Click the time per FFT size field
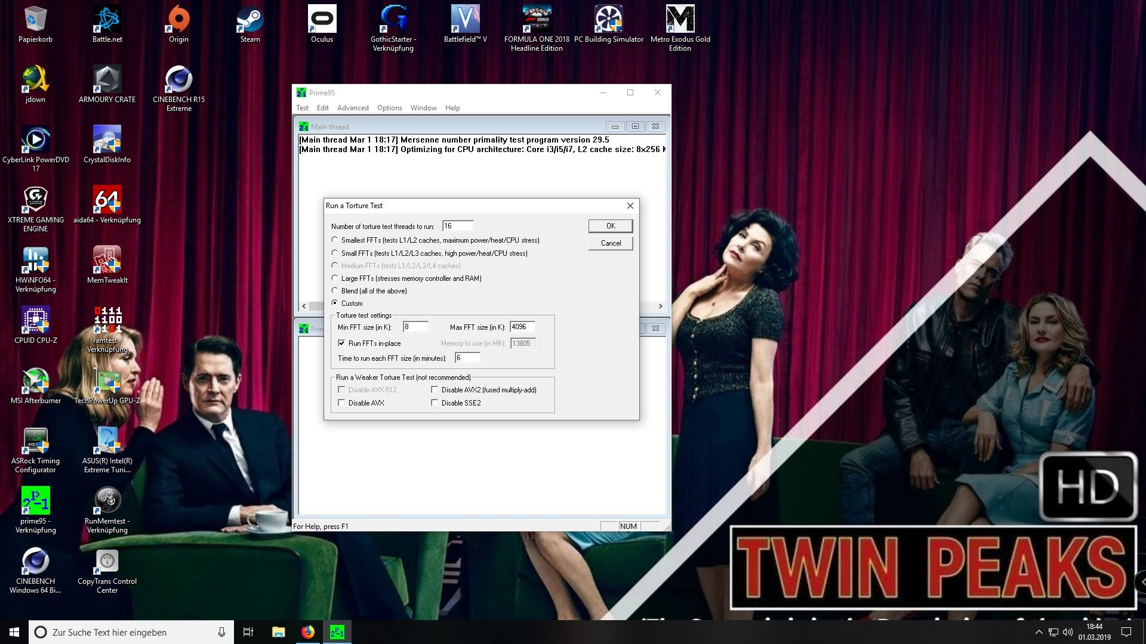 [x=467, y=358]
